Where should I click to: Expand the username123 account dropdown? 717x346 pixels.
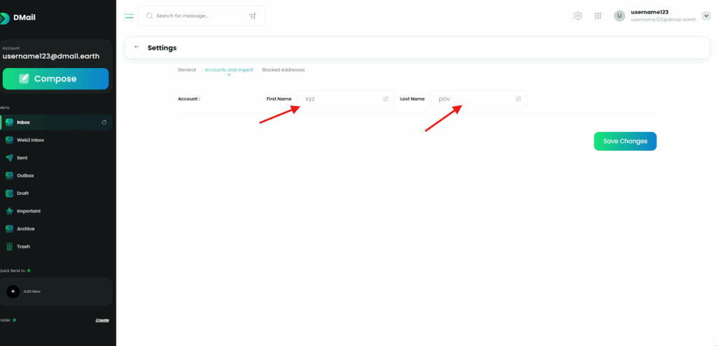pyautogui.click(x=706, y=16)
